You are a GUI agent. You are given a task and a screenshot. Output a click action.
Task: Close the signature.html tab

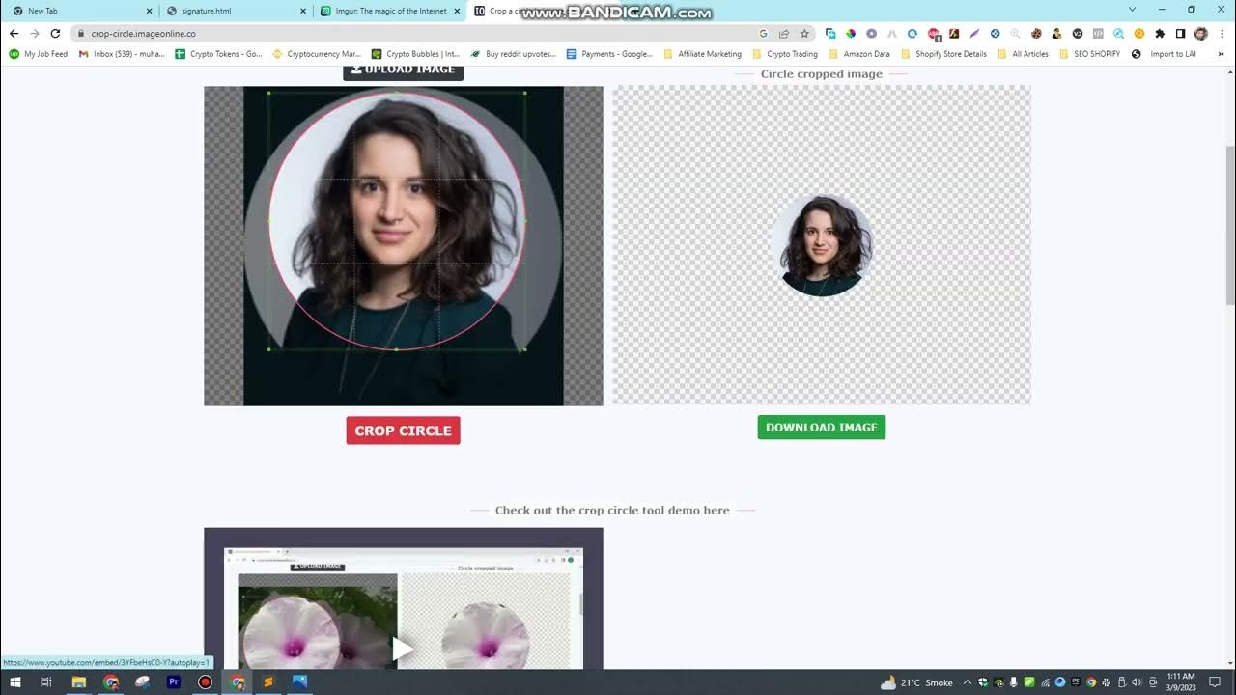[x=302, y=11]
